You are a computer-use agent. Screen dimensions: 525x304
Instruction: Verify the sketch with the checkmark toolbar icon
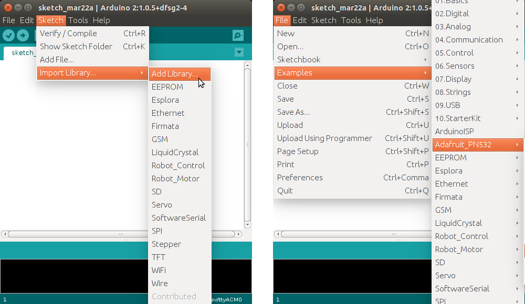[8, 35]
